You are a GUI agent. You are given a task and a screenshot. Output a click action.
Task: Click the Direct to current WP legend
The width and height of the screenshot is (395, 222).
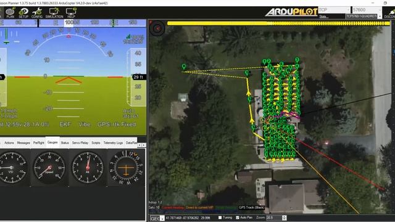tap(200, 208)
